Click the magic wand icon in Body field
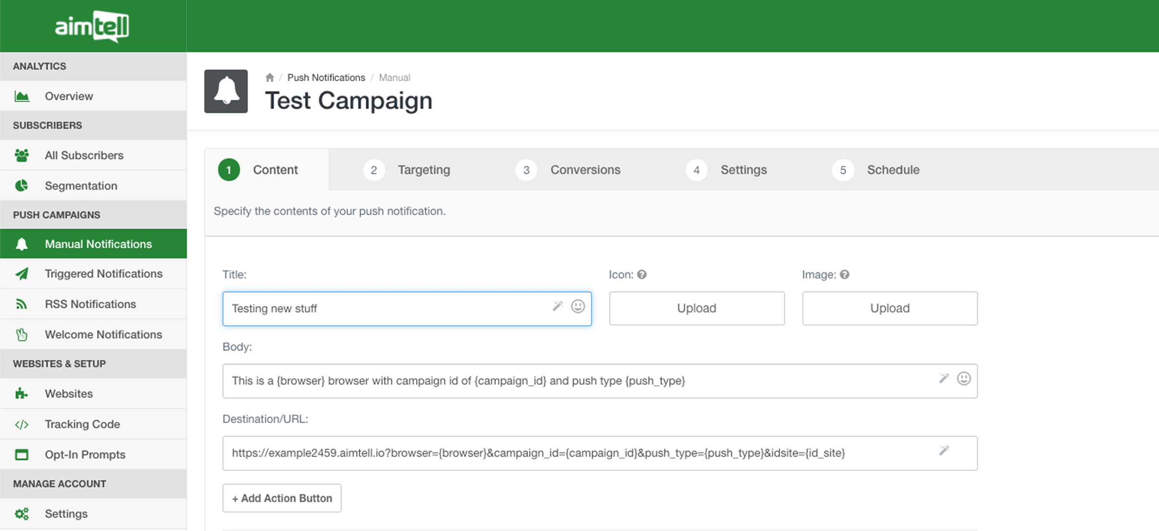 point(944,379)
